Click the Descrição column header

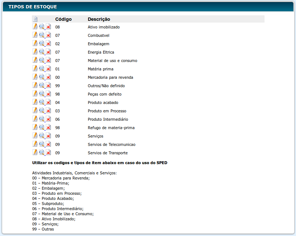pos(99,19)
